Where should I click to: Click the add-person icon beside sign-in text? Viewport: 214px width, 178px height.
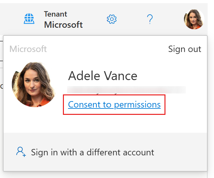tap(21, 152)
